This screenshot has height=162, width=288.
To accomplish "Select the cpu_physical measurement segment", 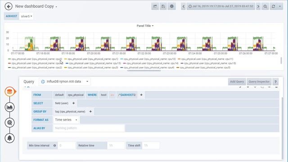I will pos(76,95).
